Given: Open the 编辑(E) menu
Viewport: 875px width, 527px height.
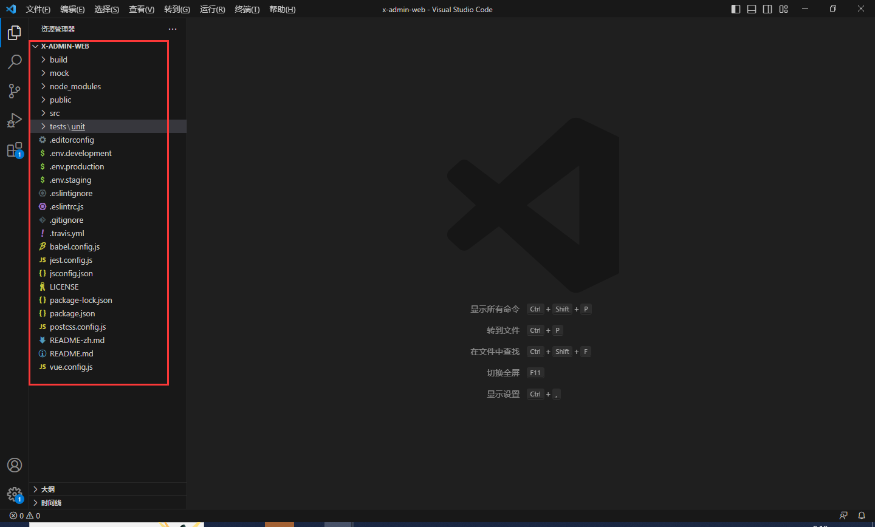Looking at the screenshot, I should (72, 9).
